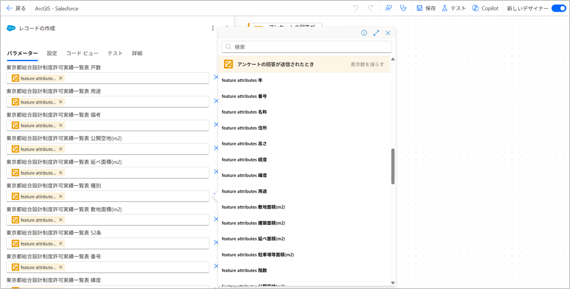Remove the token in the 種別 field
The width and height of the screenshot is (570, 289).
point(61,196)
